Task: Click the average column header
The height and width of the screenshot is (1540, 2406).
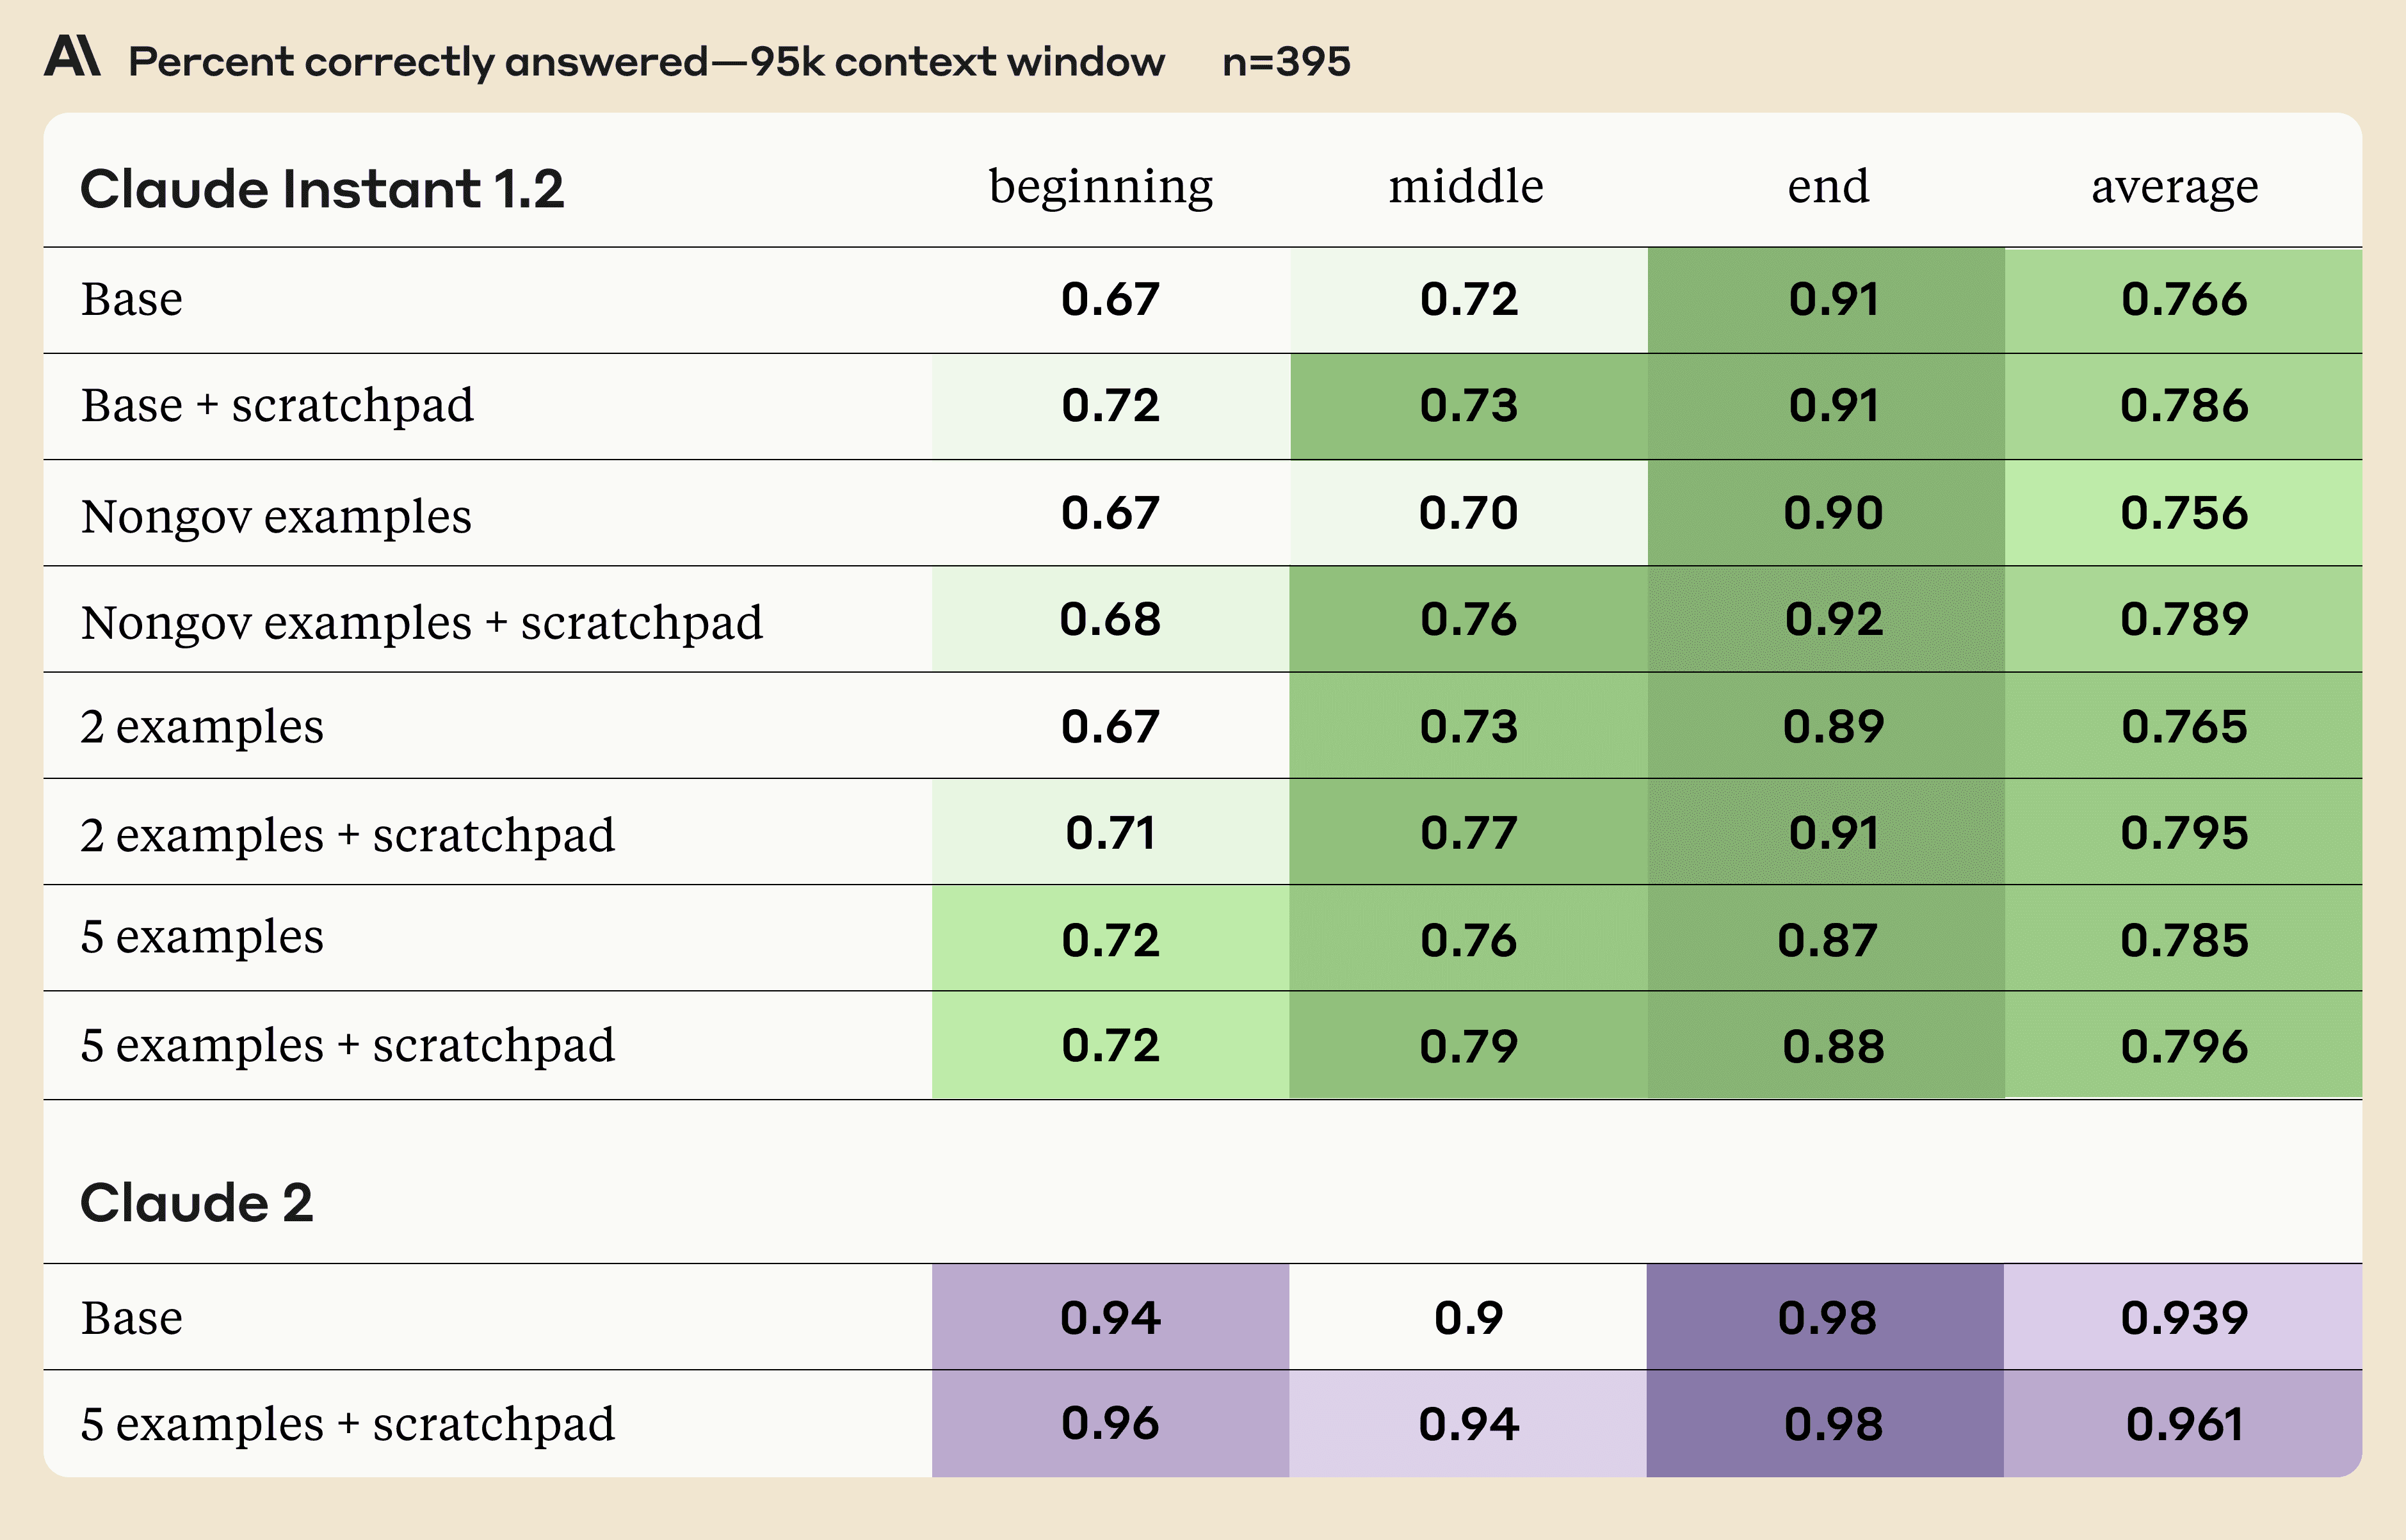Action: [x=2174, y=187]
